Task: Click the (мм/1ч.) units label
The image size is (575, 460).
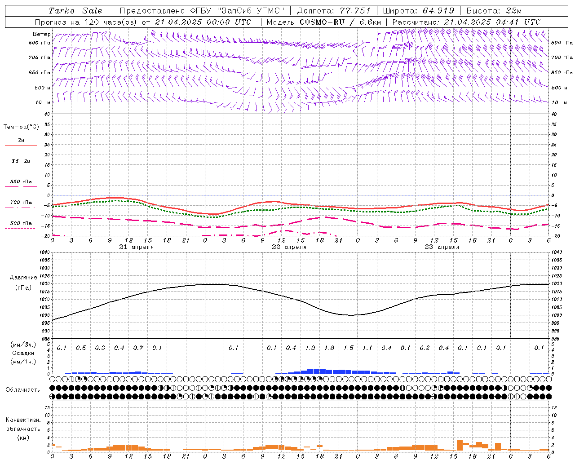Action: tap(23, 362)
